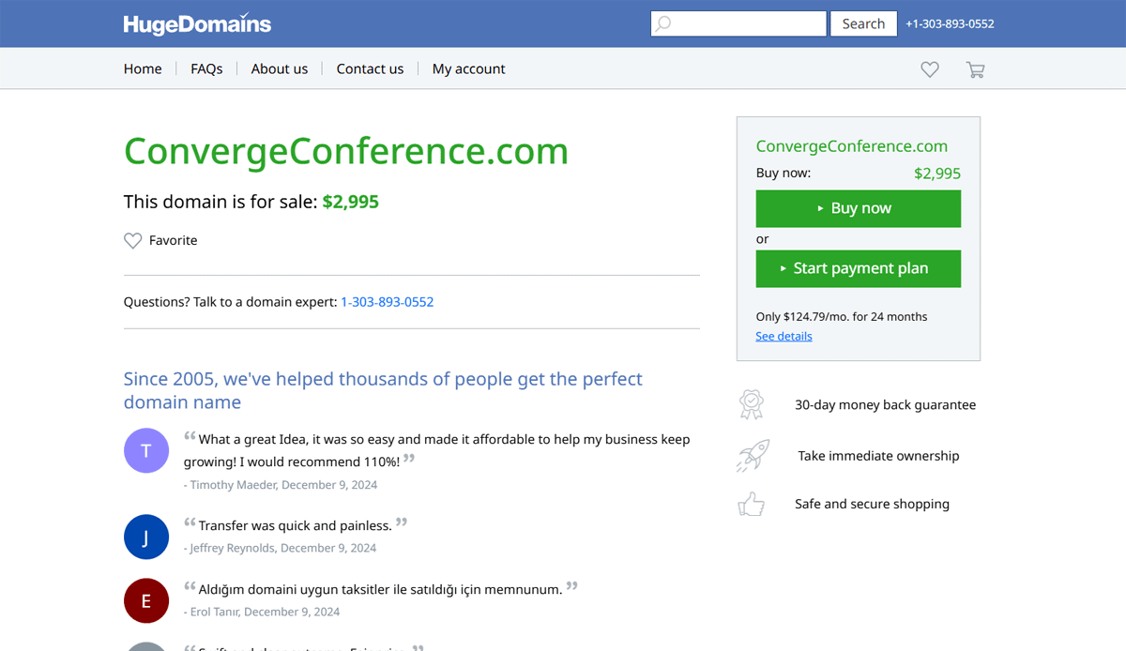Go to My account
The width and height of the screenshot is (1126, 651).
point(468,68)
